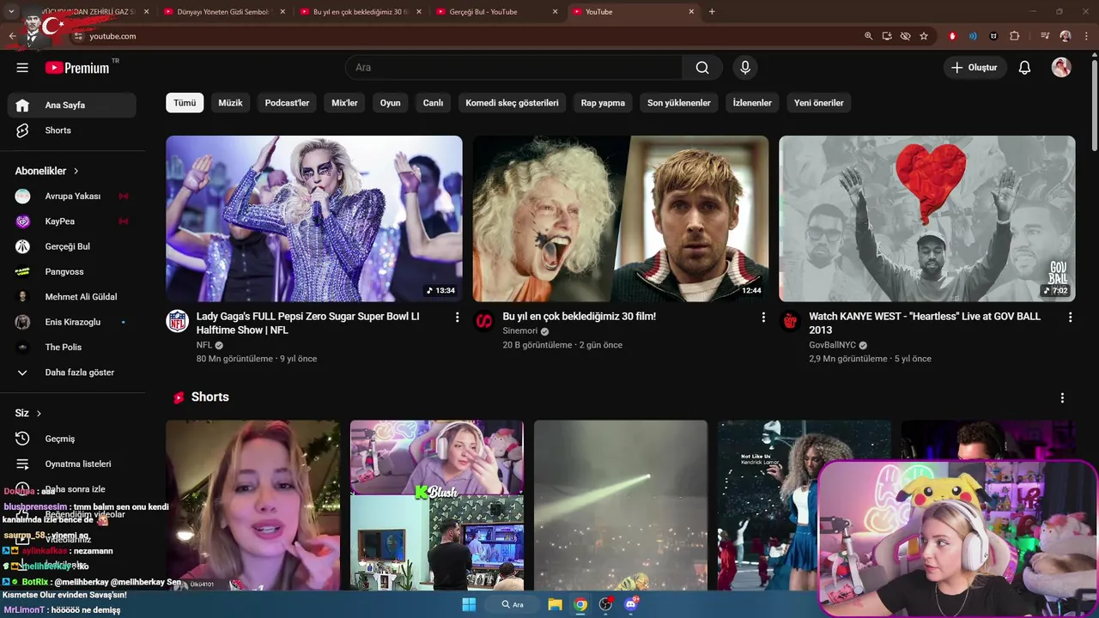
Task: Open the notifications bell
Action: [x=1024, y=68]
